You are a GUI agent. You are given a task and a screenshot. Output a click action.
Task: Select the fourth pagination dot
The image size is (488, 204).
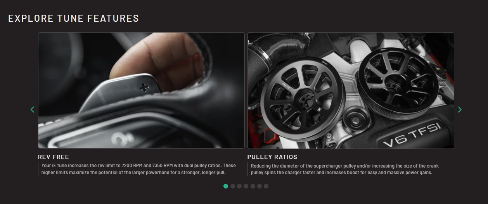pos(246,186)
